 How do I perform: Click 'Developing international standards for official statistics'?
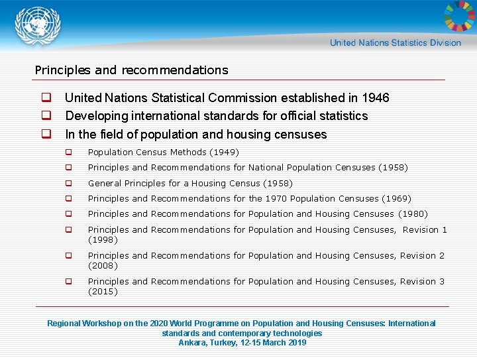[x=217, y=116]
